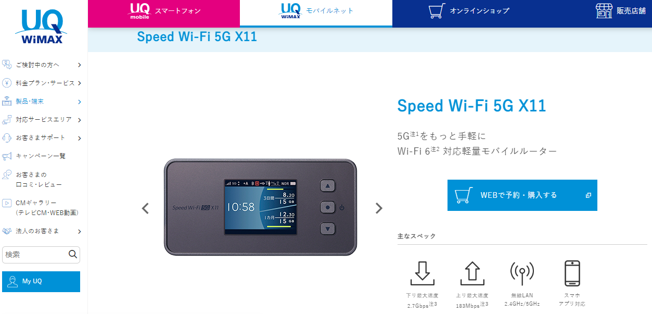
Task: Click WEBで予約・購入する button
Action: click(522, 195)
